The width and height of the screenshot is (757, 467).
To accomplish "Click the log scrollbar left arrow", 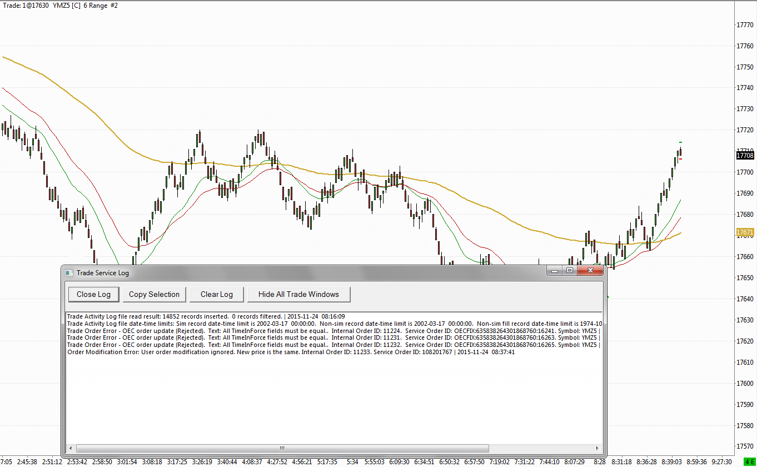I will (71, 448).
